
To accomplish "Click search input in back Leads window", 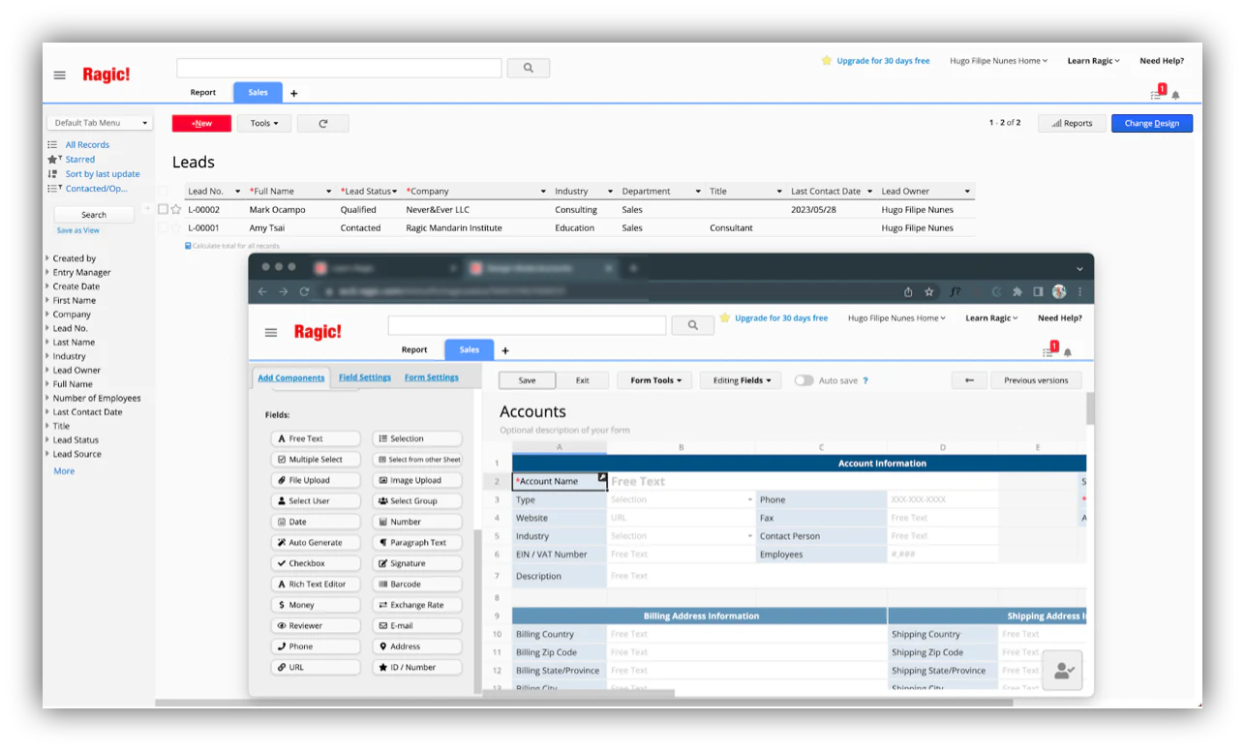I will point(339,68).
